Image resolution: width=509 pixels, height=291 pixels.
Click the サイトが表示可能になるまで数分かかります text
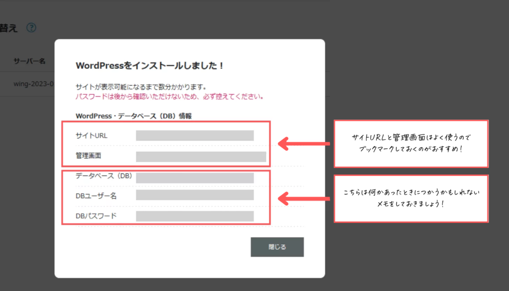(141, 87)
